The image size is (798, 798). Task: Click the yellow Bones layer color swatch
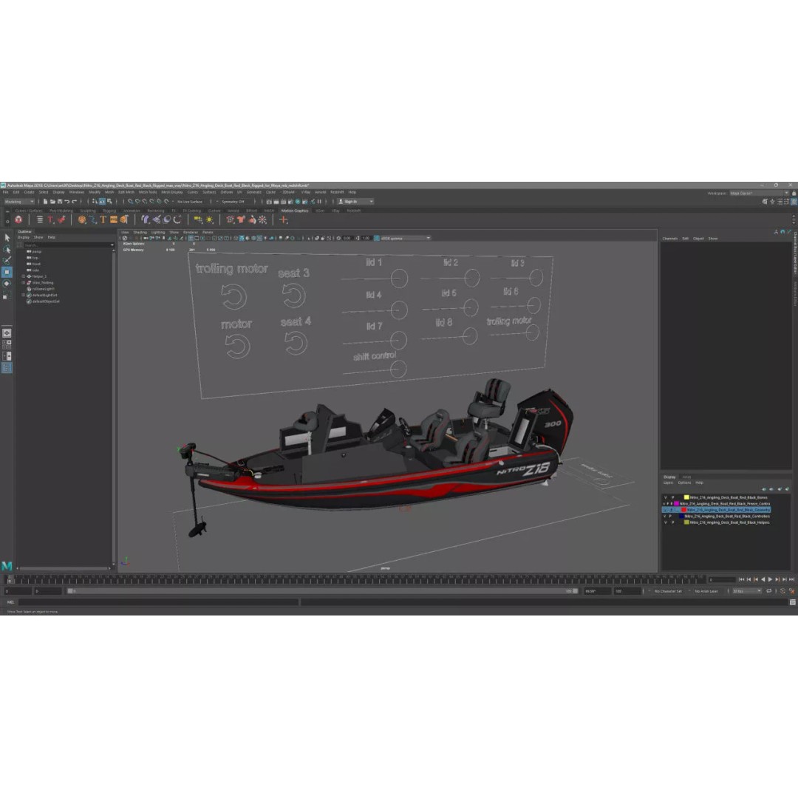[686, 497]
